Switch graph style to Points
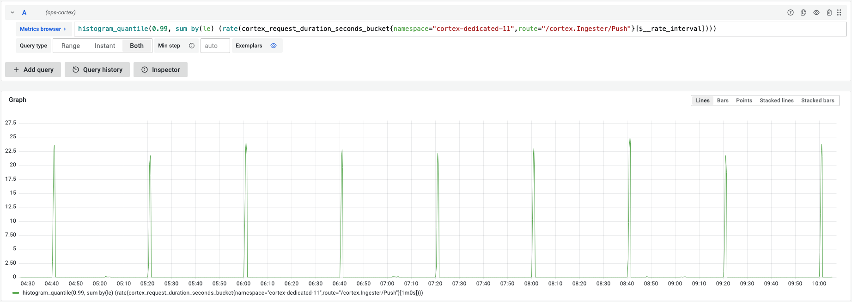Image resolution: width=852 pixels, height=302 pixels. (744, 101)
